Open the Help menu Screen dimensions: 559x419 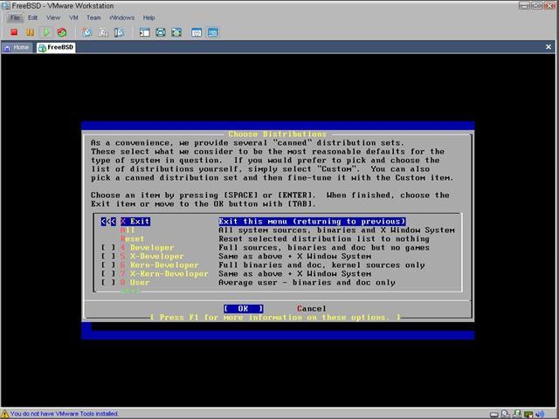pyautogui.click(x=149, y=17)
